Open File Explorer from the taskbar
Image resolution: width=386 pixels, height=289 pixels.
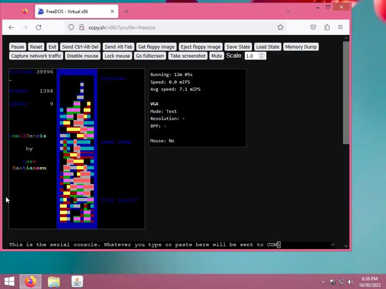tap(54, 281)
